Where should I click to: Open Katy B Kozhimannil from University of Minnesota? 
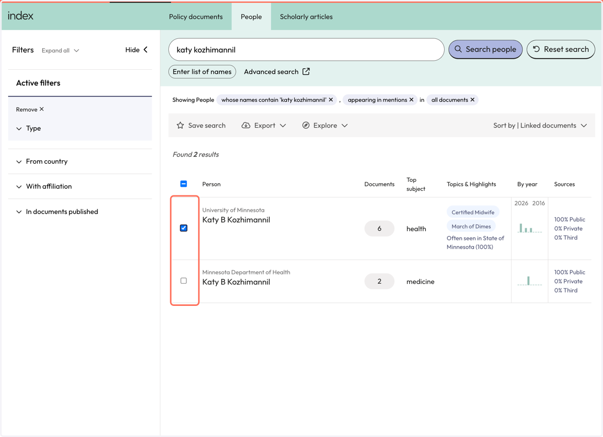(x=236, y=220)
